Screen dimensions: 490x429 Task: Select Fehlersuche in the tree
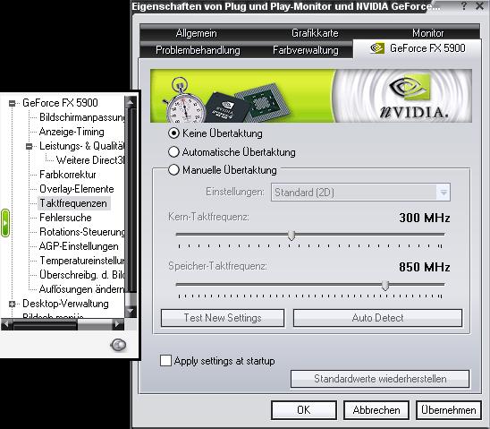pos(65,218)
